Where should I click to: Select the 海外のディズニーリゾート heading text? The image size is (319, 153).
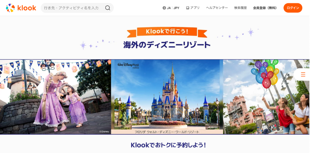[x=167, y=45]
